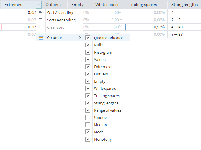Click the Sort Descending icon
201x150 pixels.
click(x=41, y=20)
